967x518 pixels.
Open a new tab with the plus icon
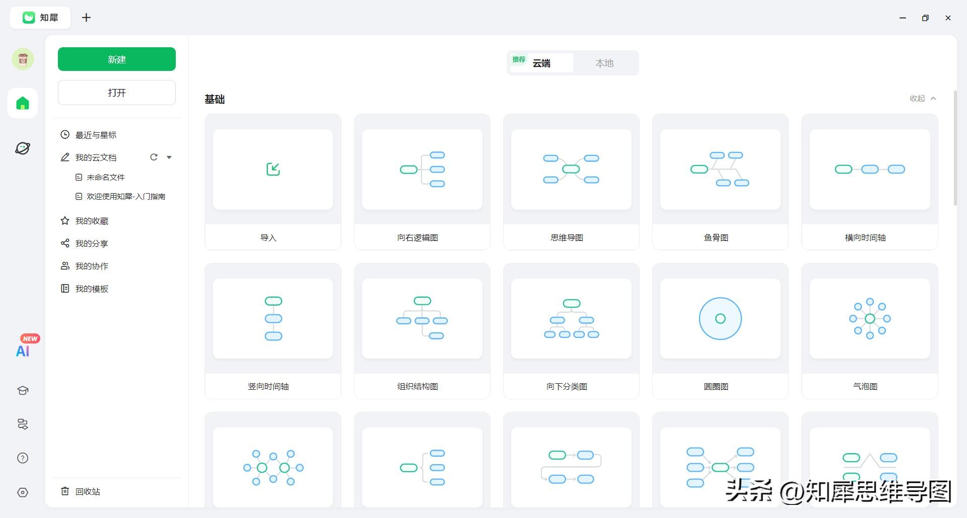87,18
